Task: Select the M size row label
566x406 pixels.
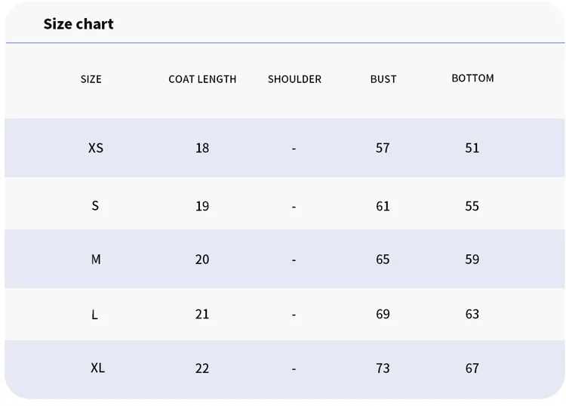Action: [x=96, y=259]
